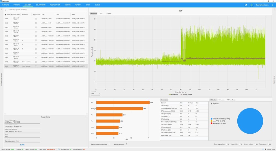Toggle the Remove outliers switch
276x151 pixels.
click(x=256, y=144)
